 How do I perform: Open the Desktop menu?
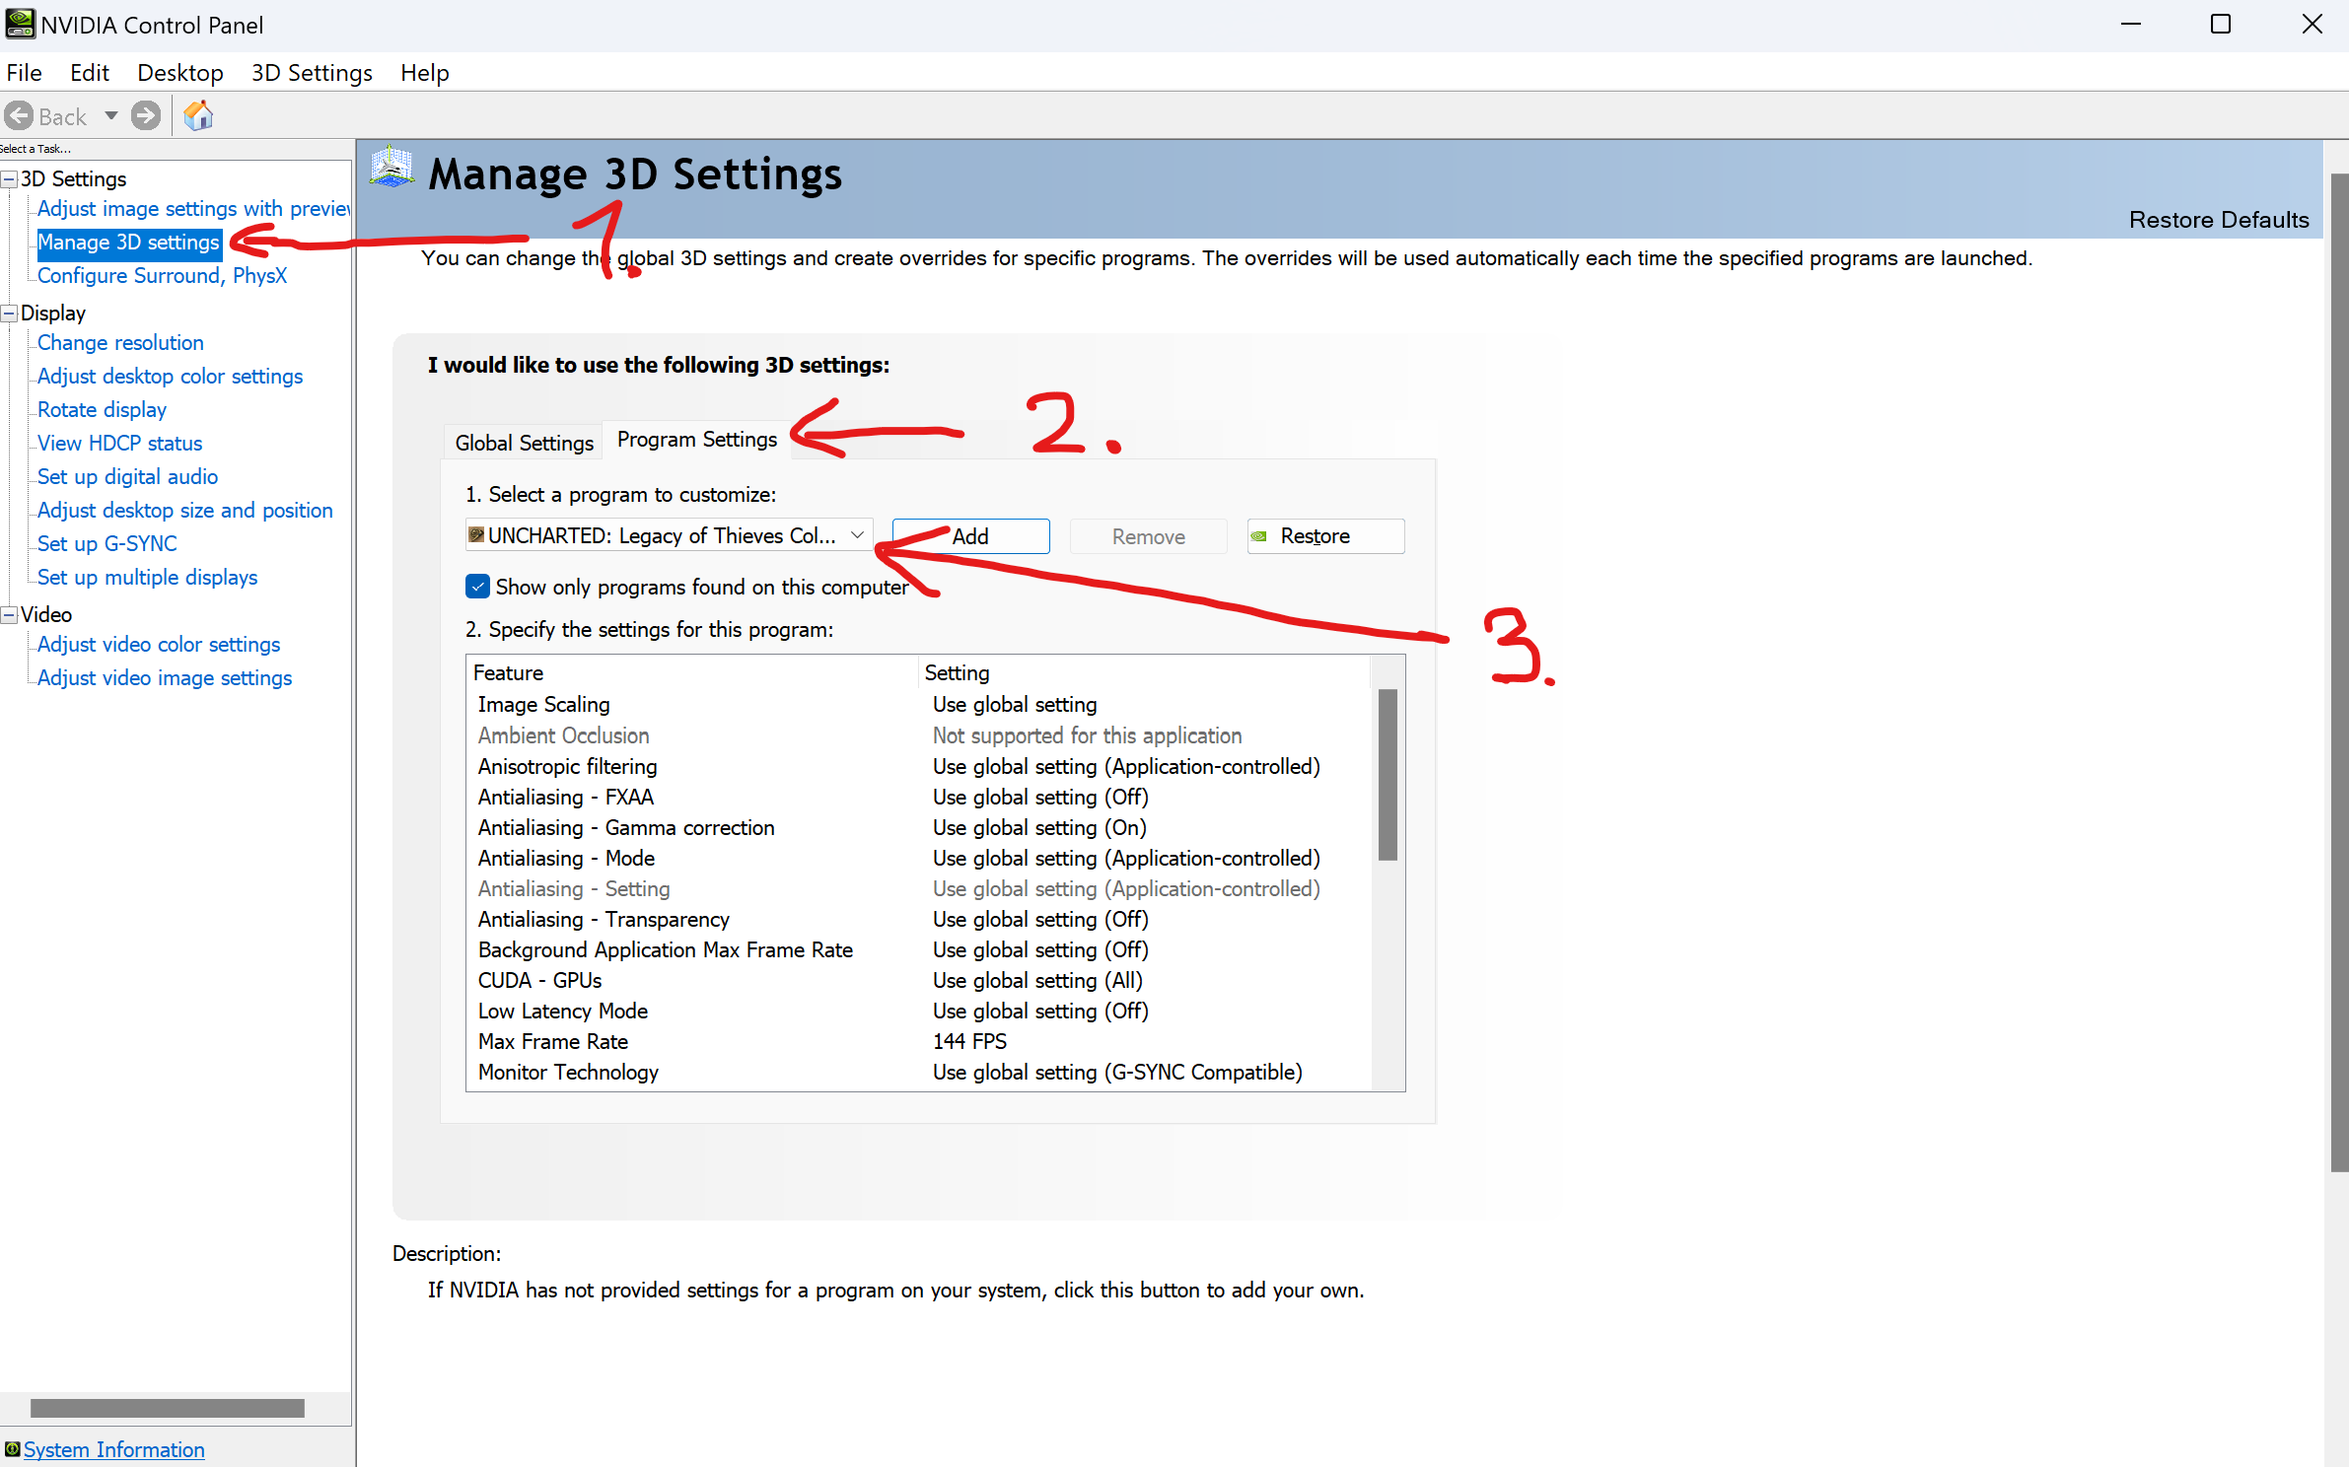[179, 73]
